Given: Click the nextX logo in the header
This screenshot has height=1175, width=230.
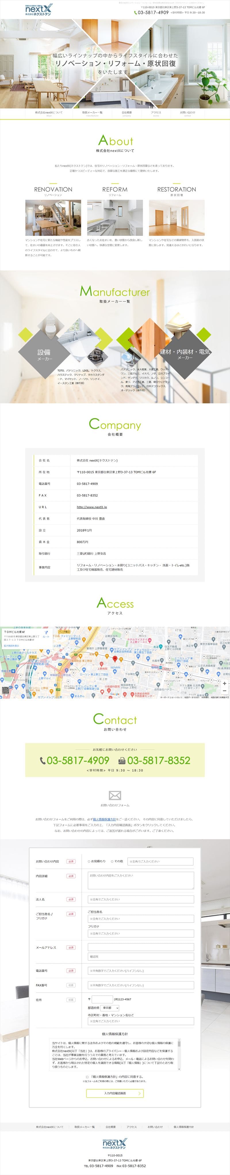Looking at the screenshot, I should pos(38,10).
